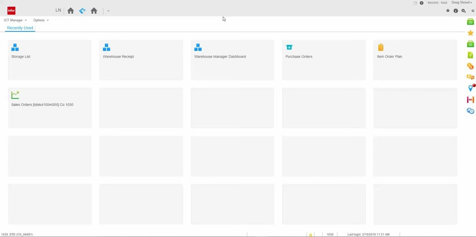Click the orange star sidebar icon
The width and height of the screenshot is (476, 237).
(470, 33)
